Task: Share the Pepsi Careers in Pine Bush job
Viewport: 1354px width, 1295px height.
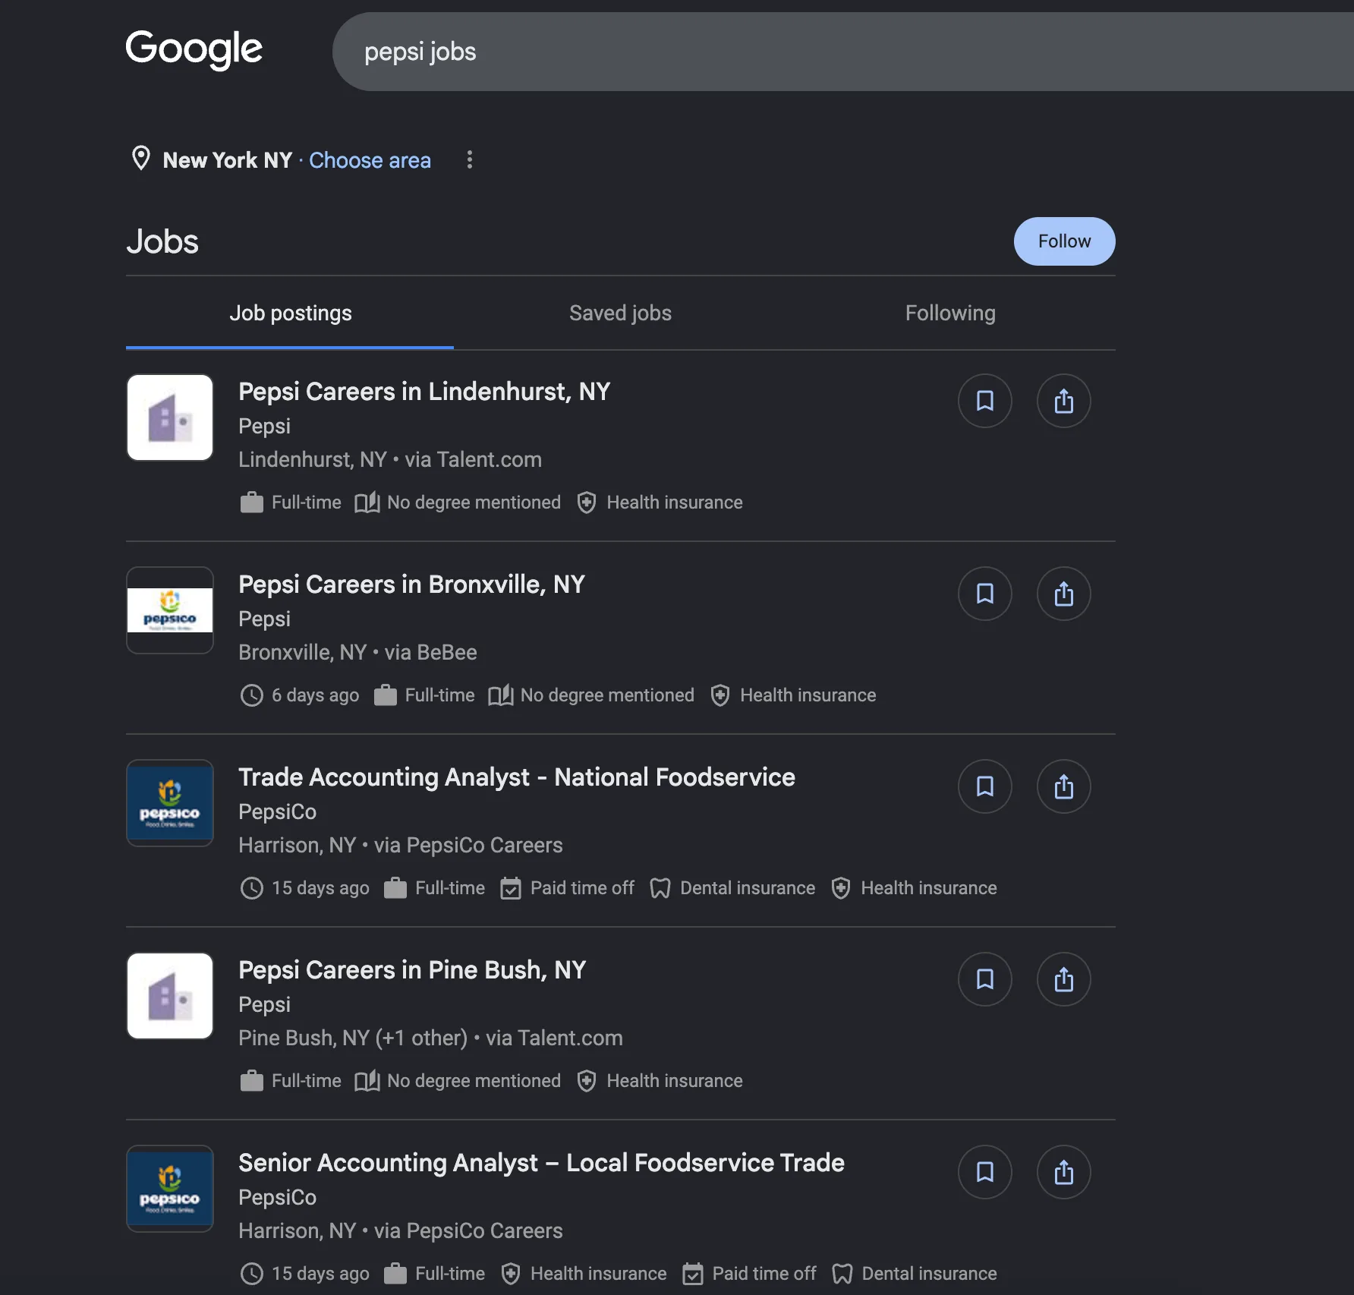Action: [x=1063, y=979]
